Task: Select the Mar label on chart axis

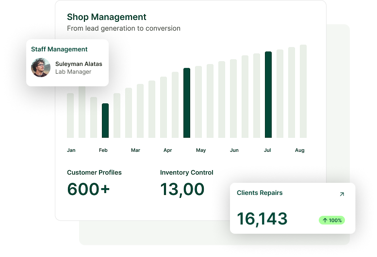Action: pos(135,150)
